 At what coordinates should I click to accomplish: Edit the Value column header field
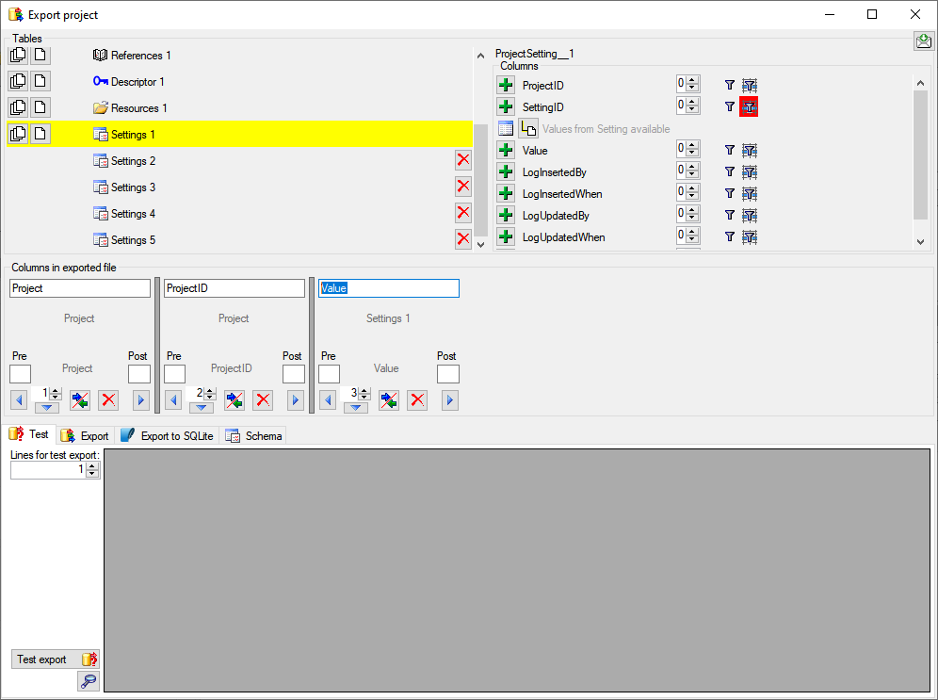(x=389, y=288)
